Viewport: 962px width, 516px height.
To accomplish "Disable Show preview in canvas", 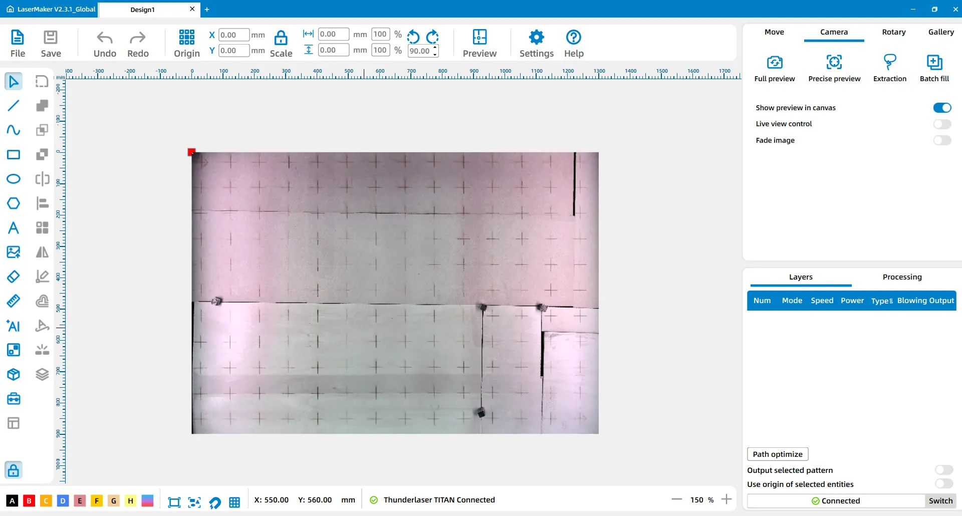I will [941, 108].
